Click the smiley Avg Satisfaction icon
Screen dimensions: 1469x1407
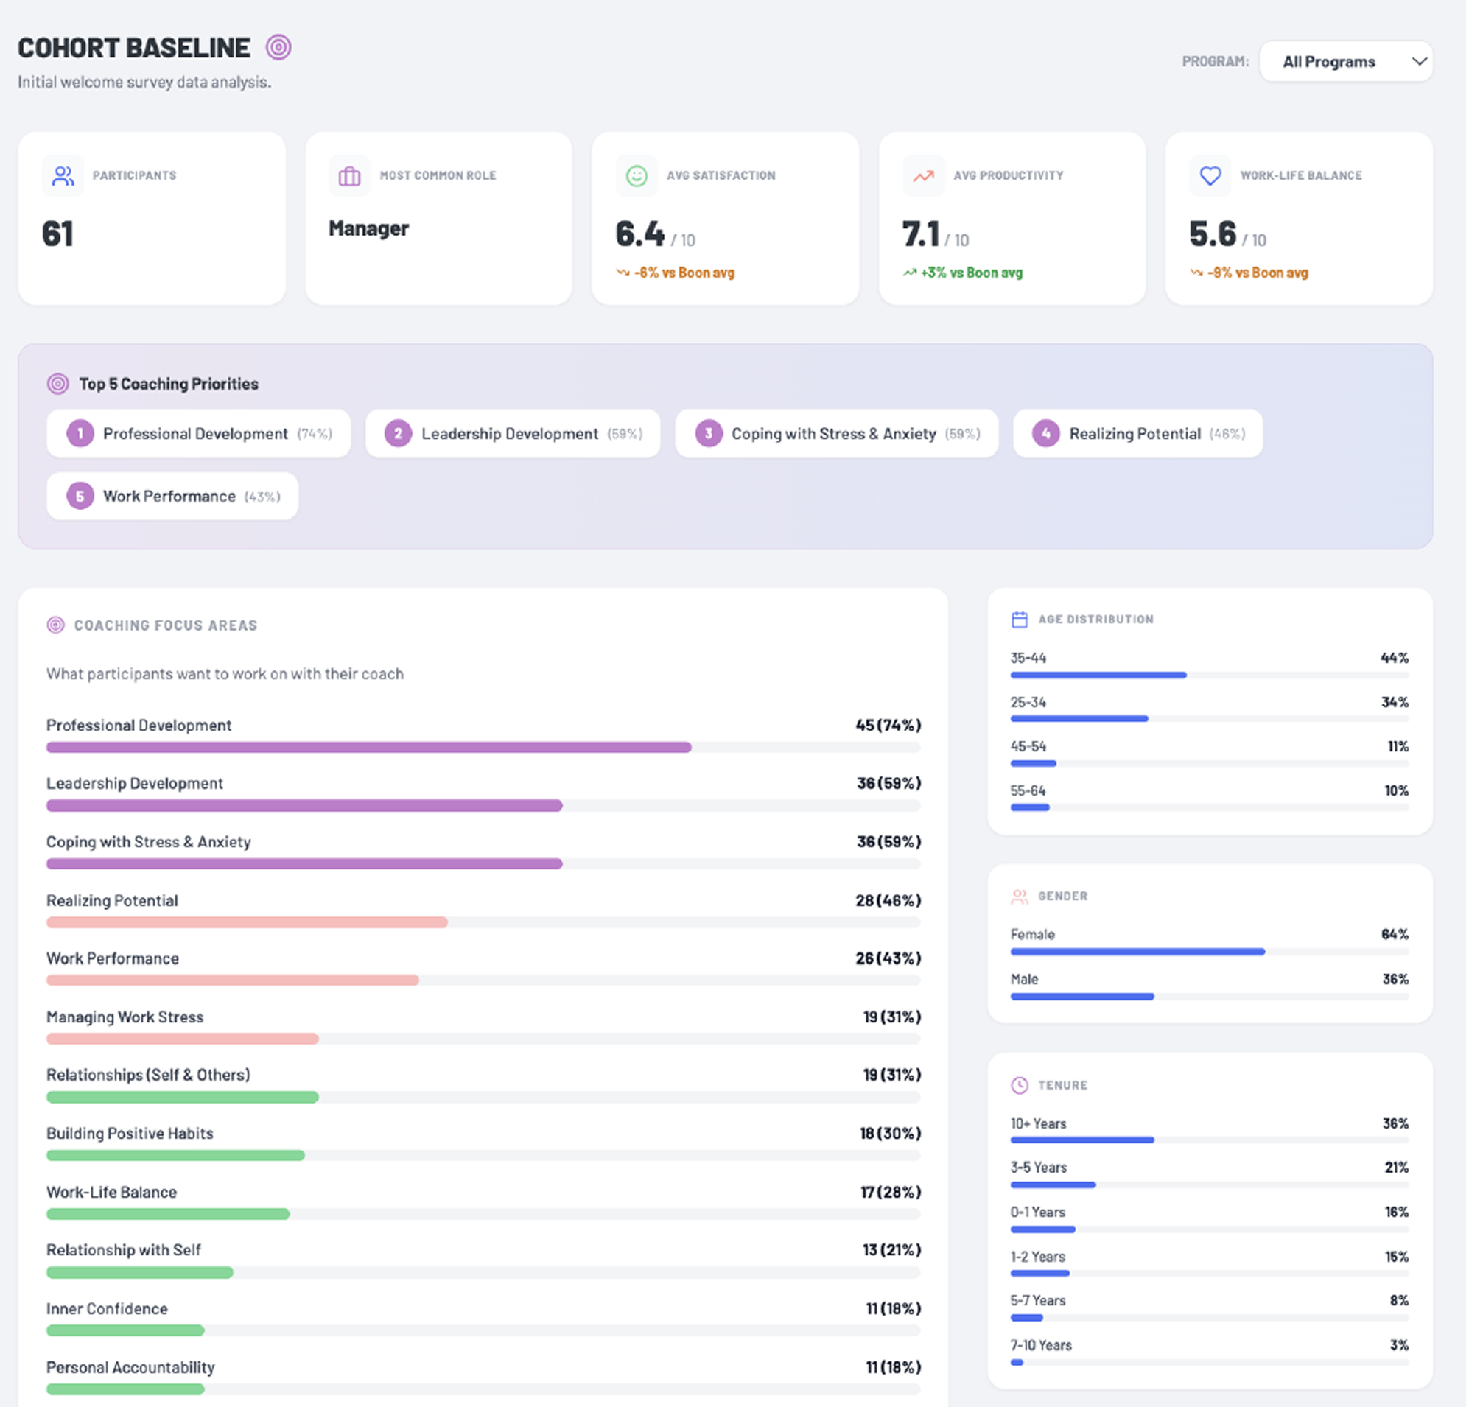(637, 175)
